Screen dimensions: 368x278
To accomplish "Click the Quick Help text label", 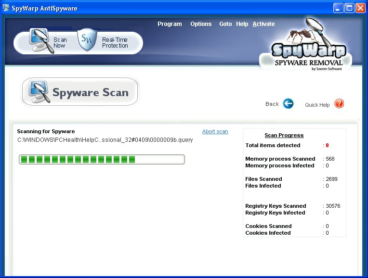I will click(x=317, y=105).
